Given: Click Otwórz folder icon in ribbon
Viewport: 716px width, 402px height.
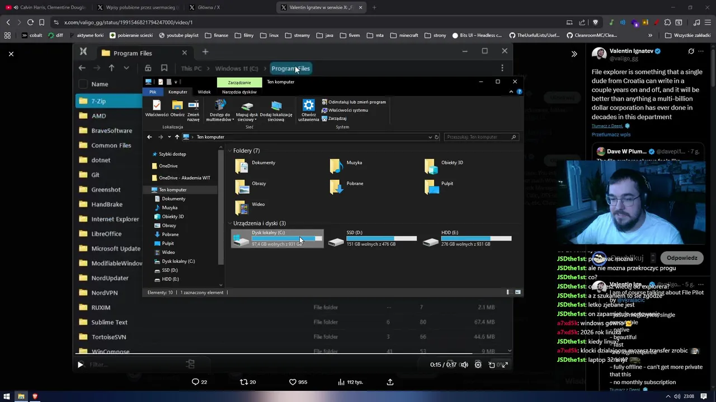Looking at the screenshot, I should 177,105.
